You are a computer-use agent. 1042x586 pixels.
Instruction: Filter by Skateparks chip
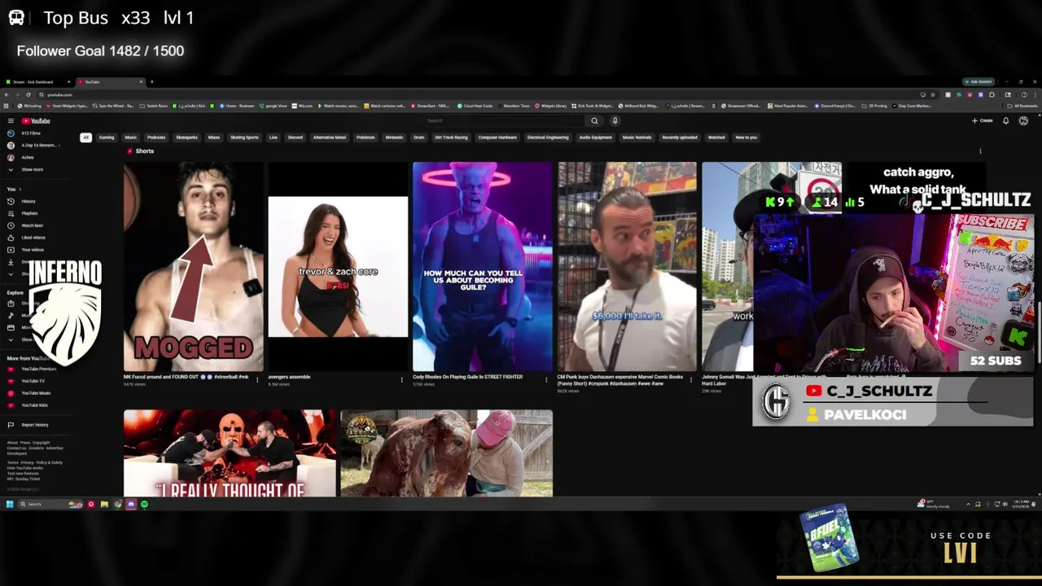point(187,138)
